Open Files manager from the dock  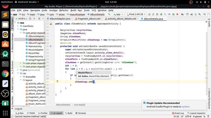click(5, 25)
